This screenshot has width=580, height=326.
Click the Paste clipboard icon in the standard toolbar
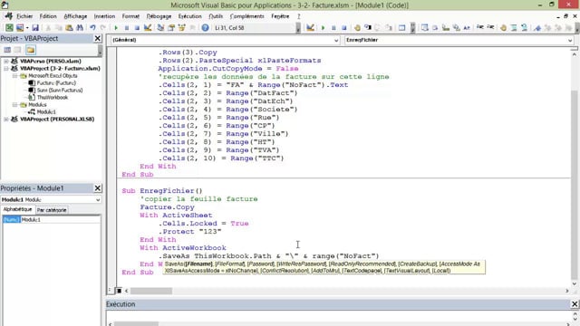tap(69, 28)
